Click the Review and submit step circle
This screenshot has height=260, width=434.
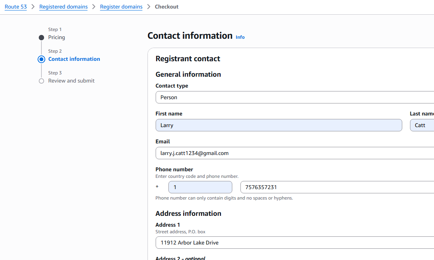coord(41,81)
